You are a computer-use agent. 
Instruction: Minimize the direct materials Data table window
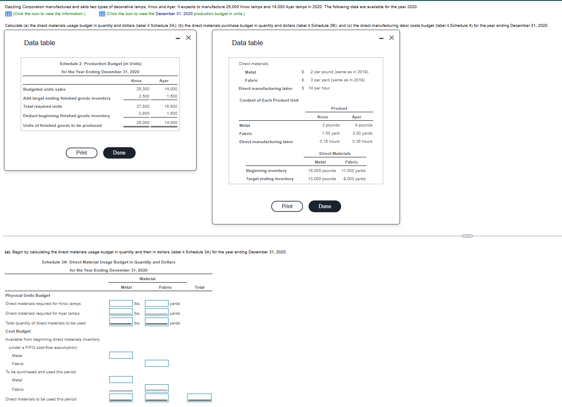tap(381, 37)
